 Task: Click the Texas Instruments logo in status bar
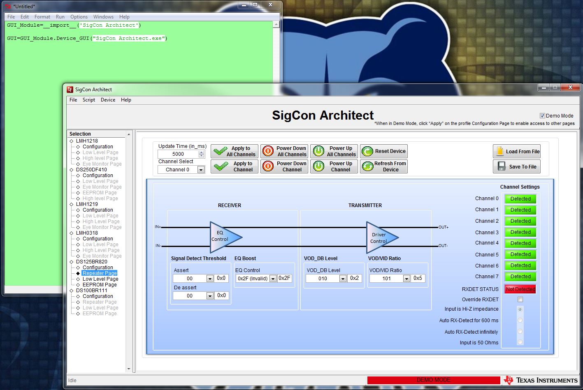tap(541, 380)
